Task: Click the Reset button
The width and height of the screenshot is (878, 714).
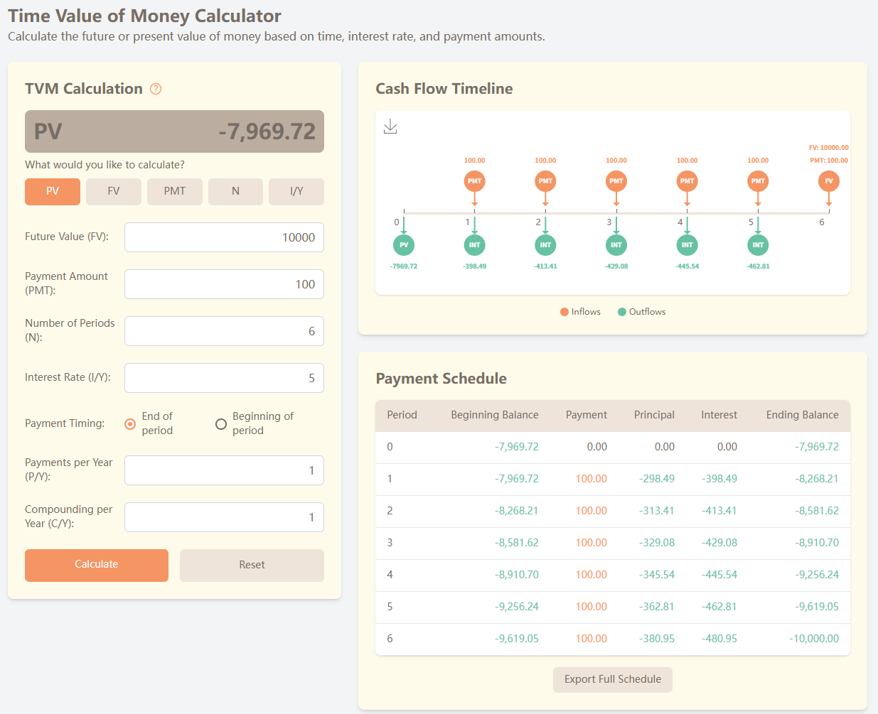Action: 252,565
